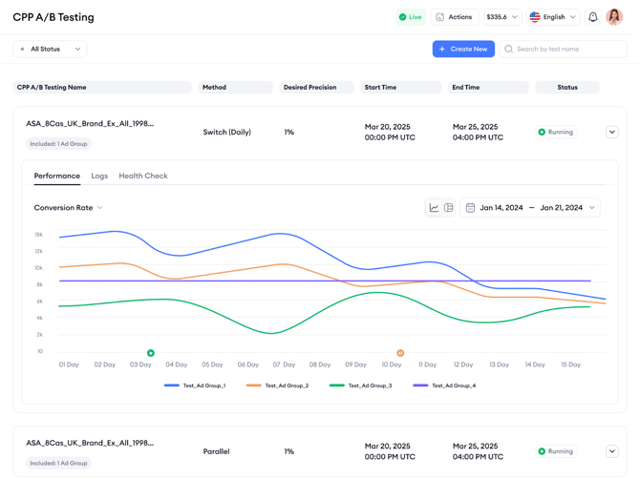The image size is (640, 479).
Task: Click the Create New button
Action: click(463, 49)
